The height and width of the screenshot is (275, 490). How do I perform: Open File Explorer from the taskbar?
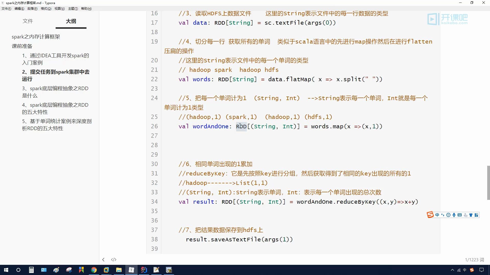click(119, 270)
